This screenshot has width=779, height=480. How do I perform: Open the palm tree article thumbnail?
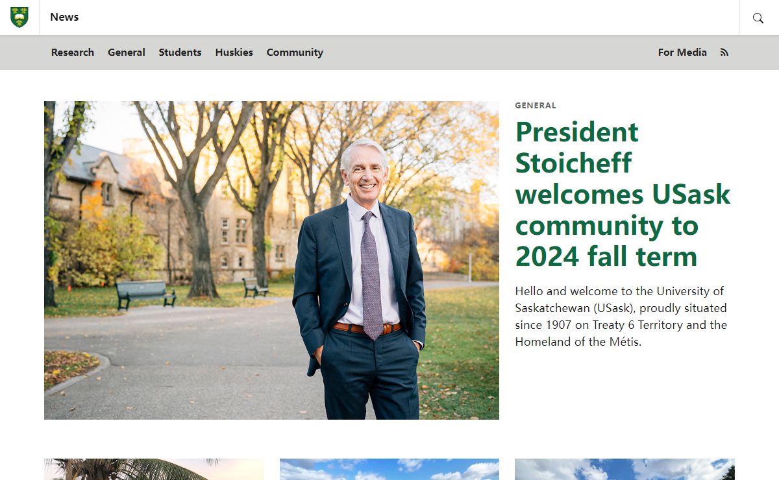[x=154, y=470]
